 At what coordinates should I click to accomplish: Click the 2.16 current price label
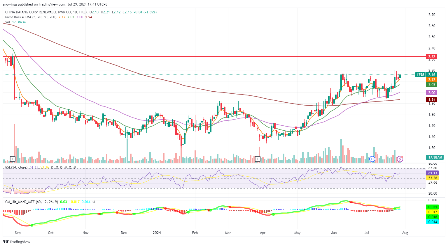tap(432, 75)
